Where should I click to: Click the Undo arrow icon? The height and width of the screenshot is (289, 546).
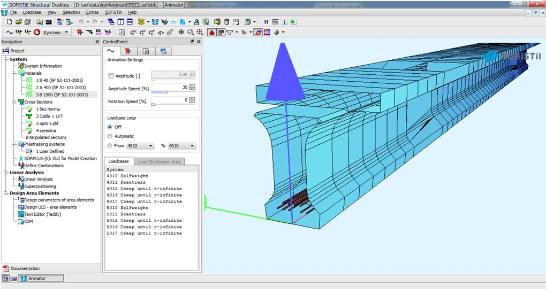(x=81, y=22)
